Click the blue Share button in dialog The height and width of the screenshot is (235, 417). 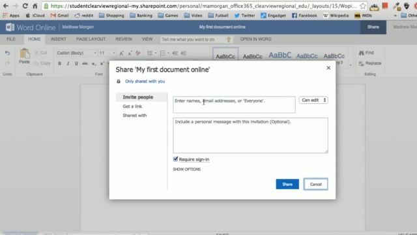pos(287,184)
